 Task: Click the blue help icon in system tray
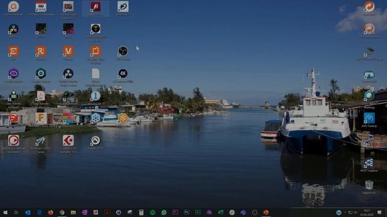point(339,212)
